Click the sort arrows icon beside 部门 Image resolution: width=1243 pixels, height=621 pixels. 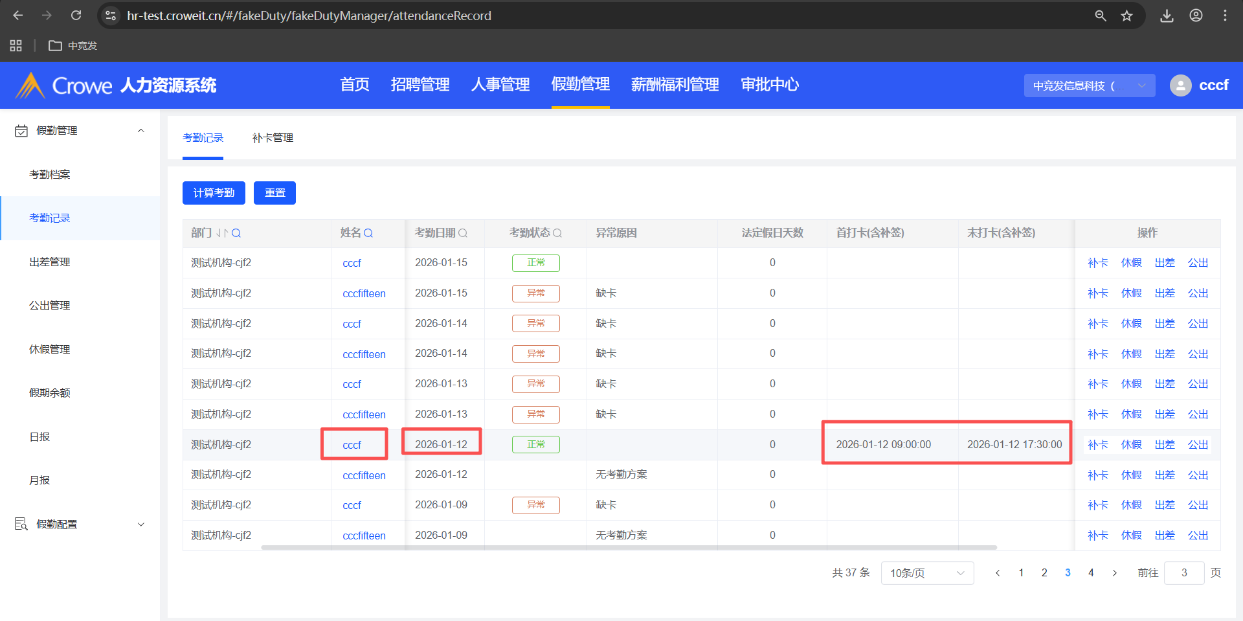coord(222,233)
